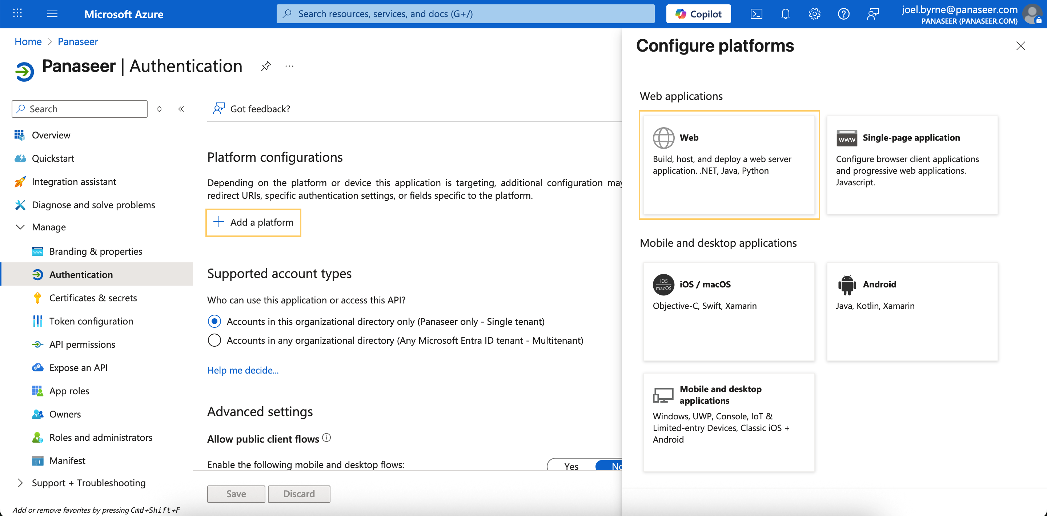
Task: Expand Support + Troubleshooting section
Action: 20,483
